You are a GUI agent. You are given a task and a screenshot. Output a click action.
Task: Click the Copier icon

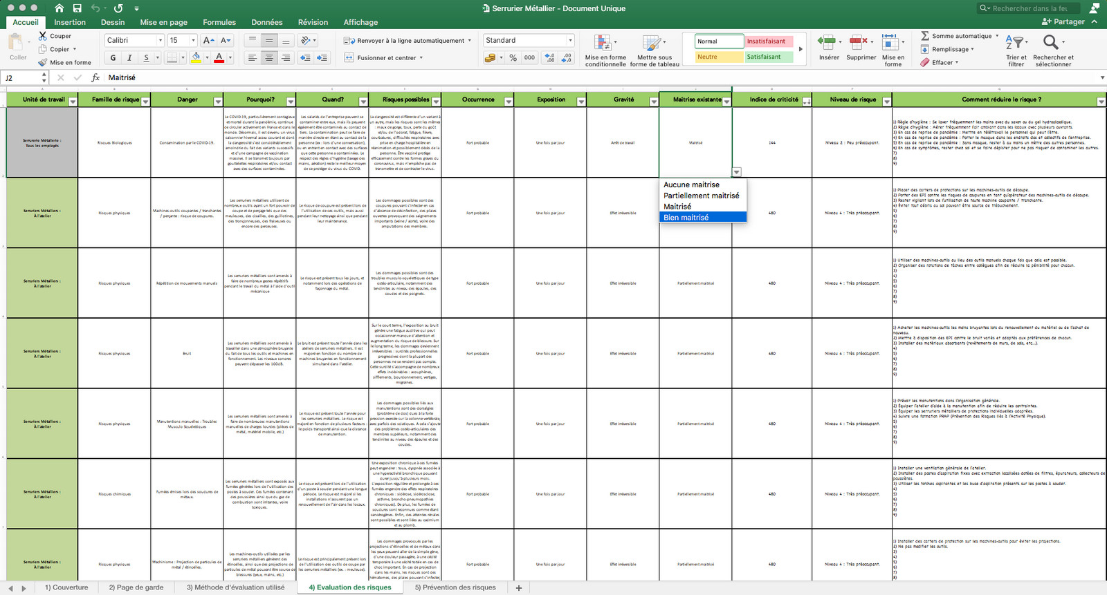pyautogui.click(x=43, y=49)
